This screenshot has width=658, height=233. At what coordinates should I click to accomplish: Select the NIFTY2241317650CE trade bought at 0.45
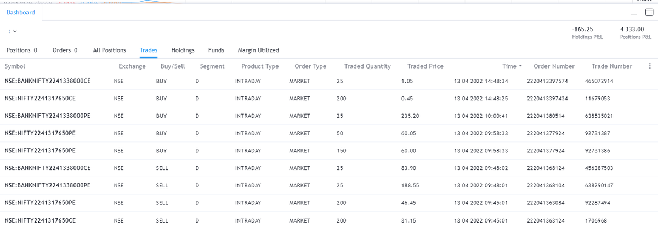[x=329, y=99]
